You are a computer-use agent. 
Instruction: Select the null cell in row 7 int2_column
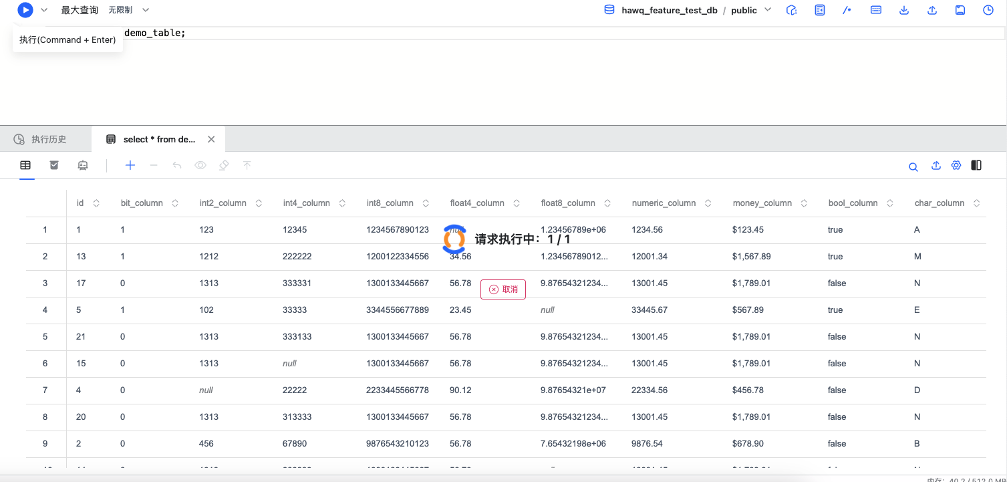(206, 390)
